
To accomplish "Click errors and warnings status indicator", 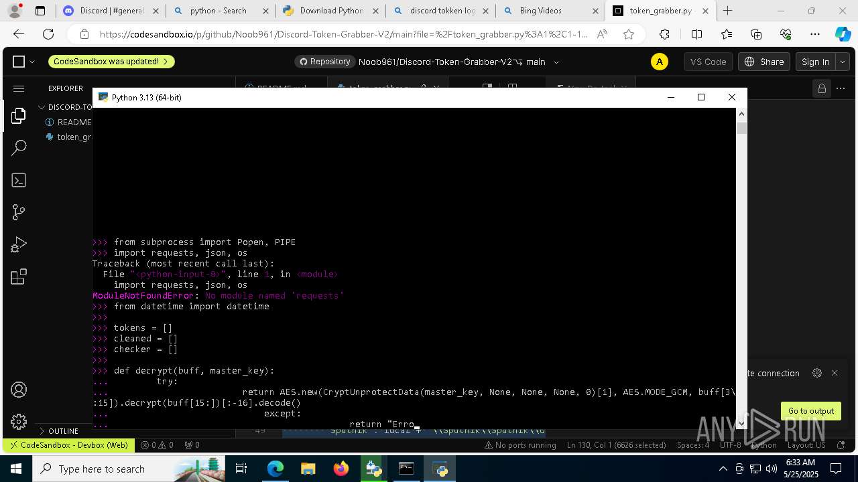I will (156, 445).
